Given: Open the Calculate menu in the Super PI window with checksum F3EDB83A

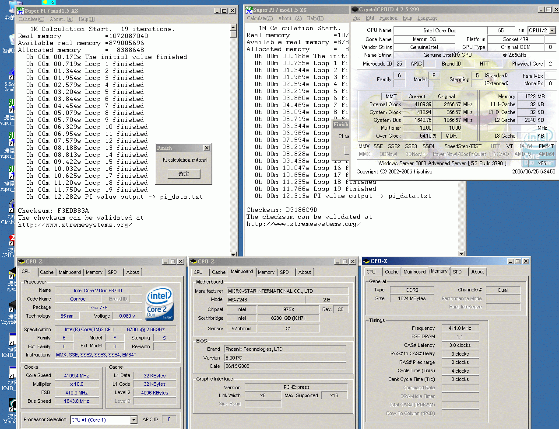Looking at the screenshot, I should (x=31, y=19).
